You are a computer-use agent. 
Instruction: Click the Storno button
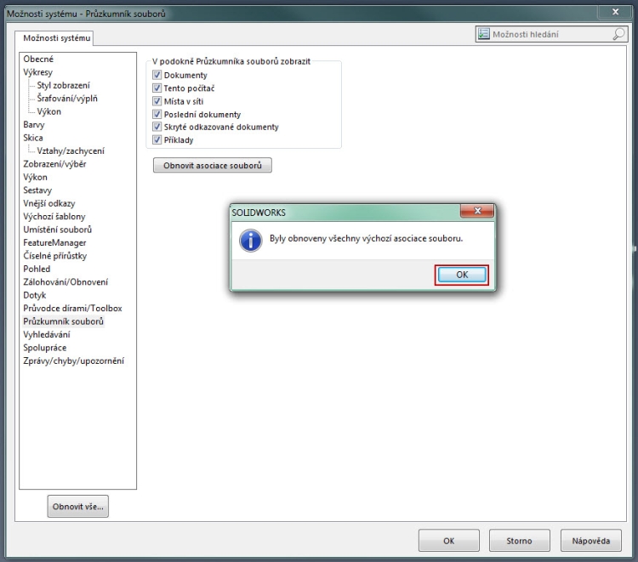coord(519,541)
